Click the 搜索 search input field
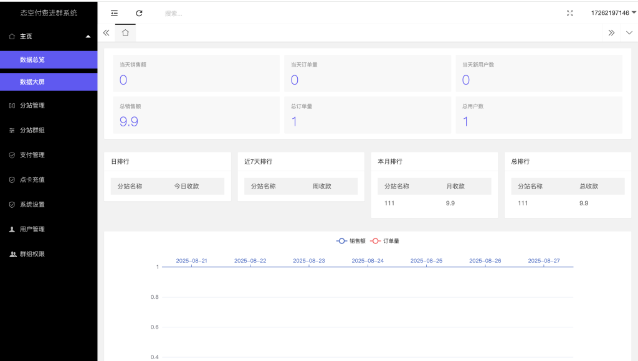Screen dimensions: 638x361 coord(187,13)
